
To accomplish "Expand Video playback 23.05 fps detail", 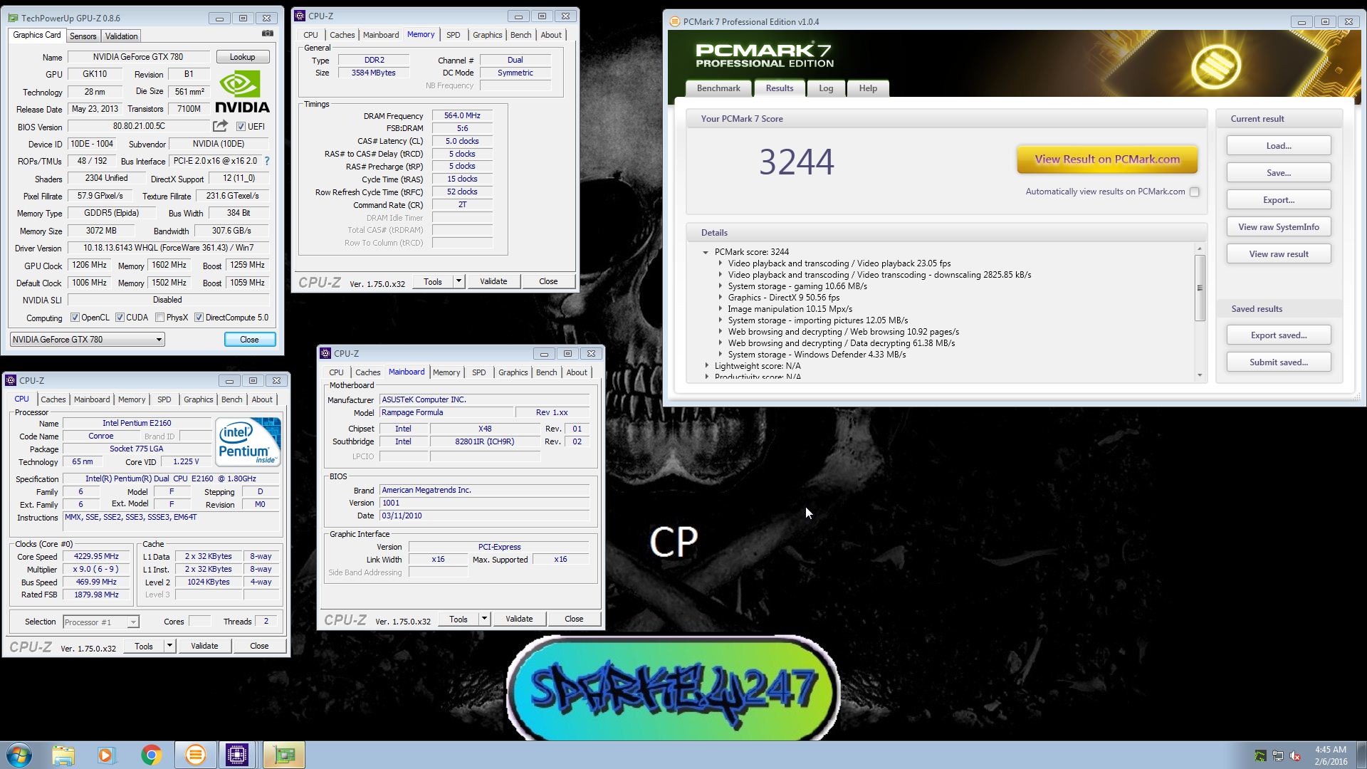I will click(x=720, y=263).
